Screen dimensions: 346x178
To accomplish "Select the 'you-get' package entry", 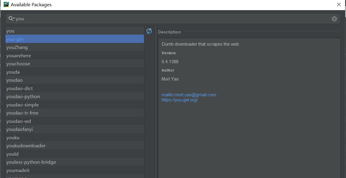I will click(15, 39).
